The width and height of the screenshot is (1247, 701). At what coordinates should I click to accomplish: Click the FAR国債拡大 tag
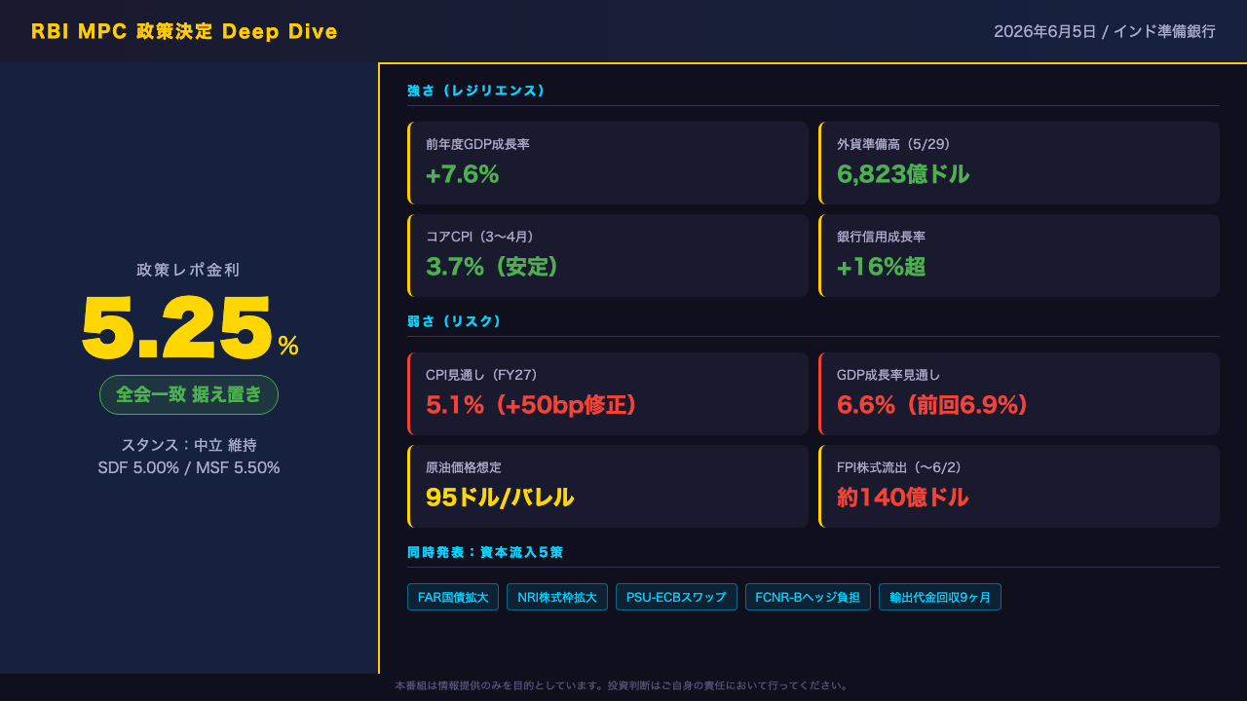click(453, 597)
